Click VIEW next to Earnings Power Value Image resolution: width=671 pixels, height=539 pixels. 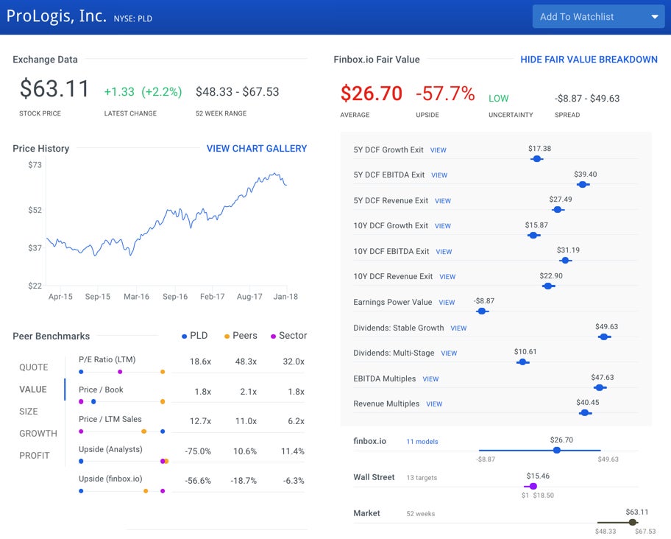(447, 303)
